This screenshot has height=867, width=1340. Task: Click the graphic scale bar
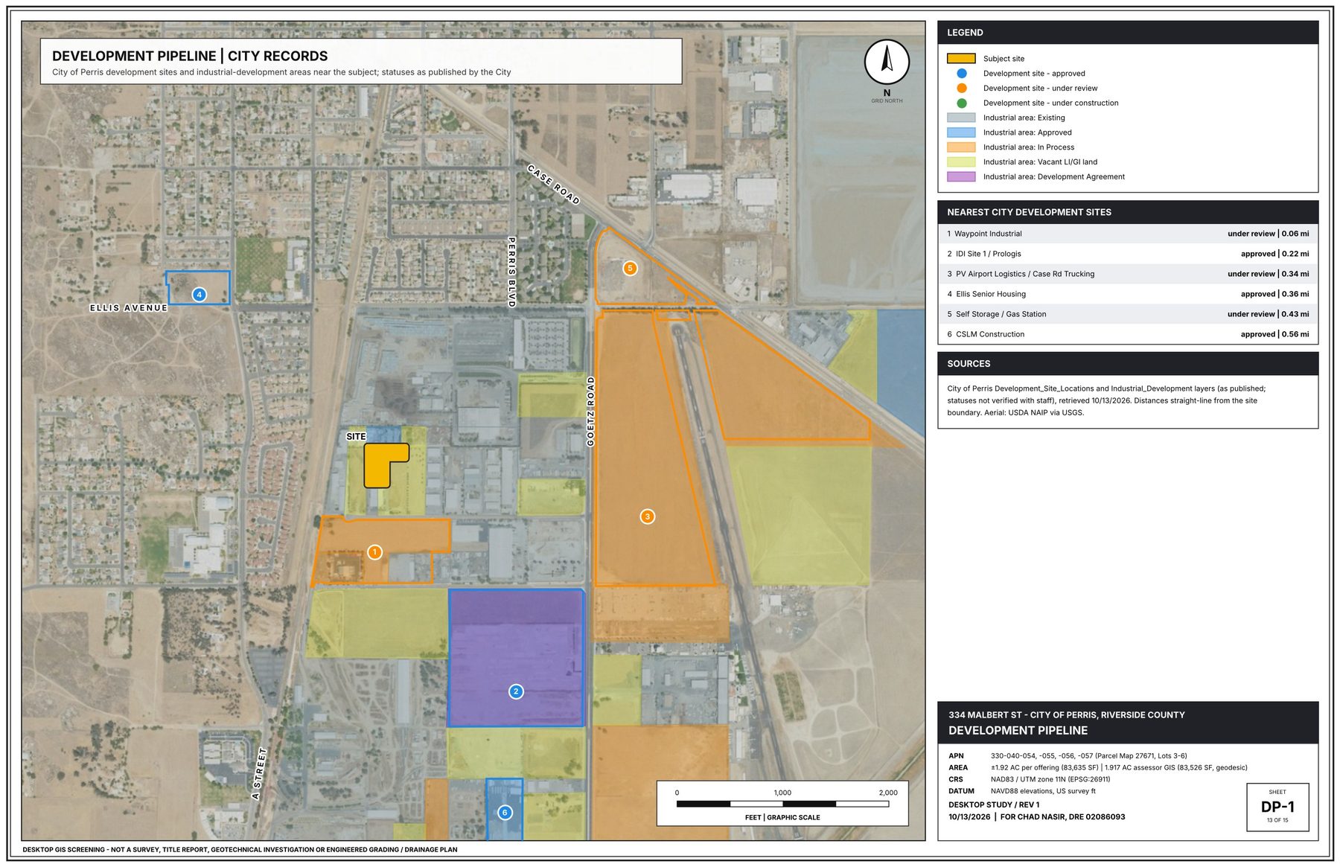coord(782,804)
